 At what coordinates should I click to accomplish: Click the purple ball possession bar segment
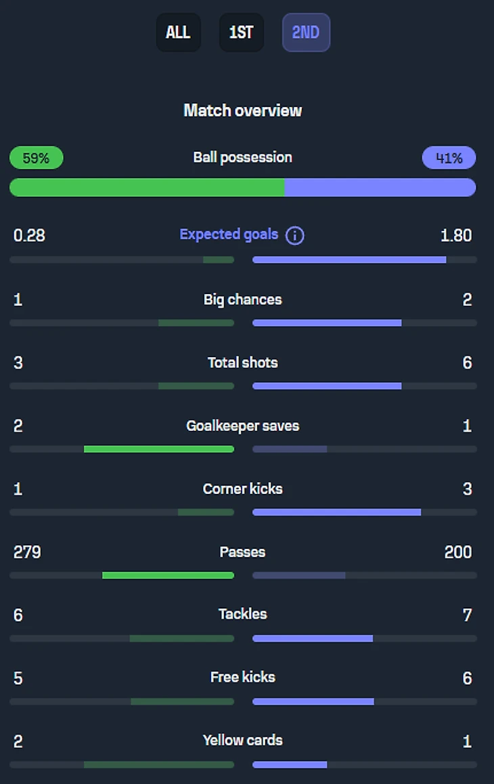click(380, 188)
